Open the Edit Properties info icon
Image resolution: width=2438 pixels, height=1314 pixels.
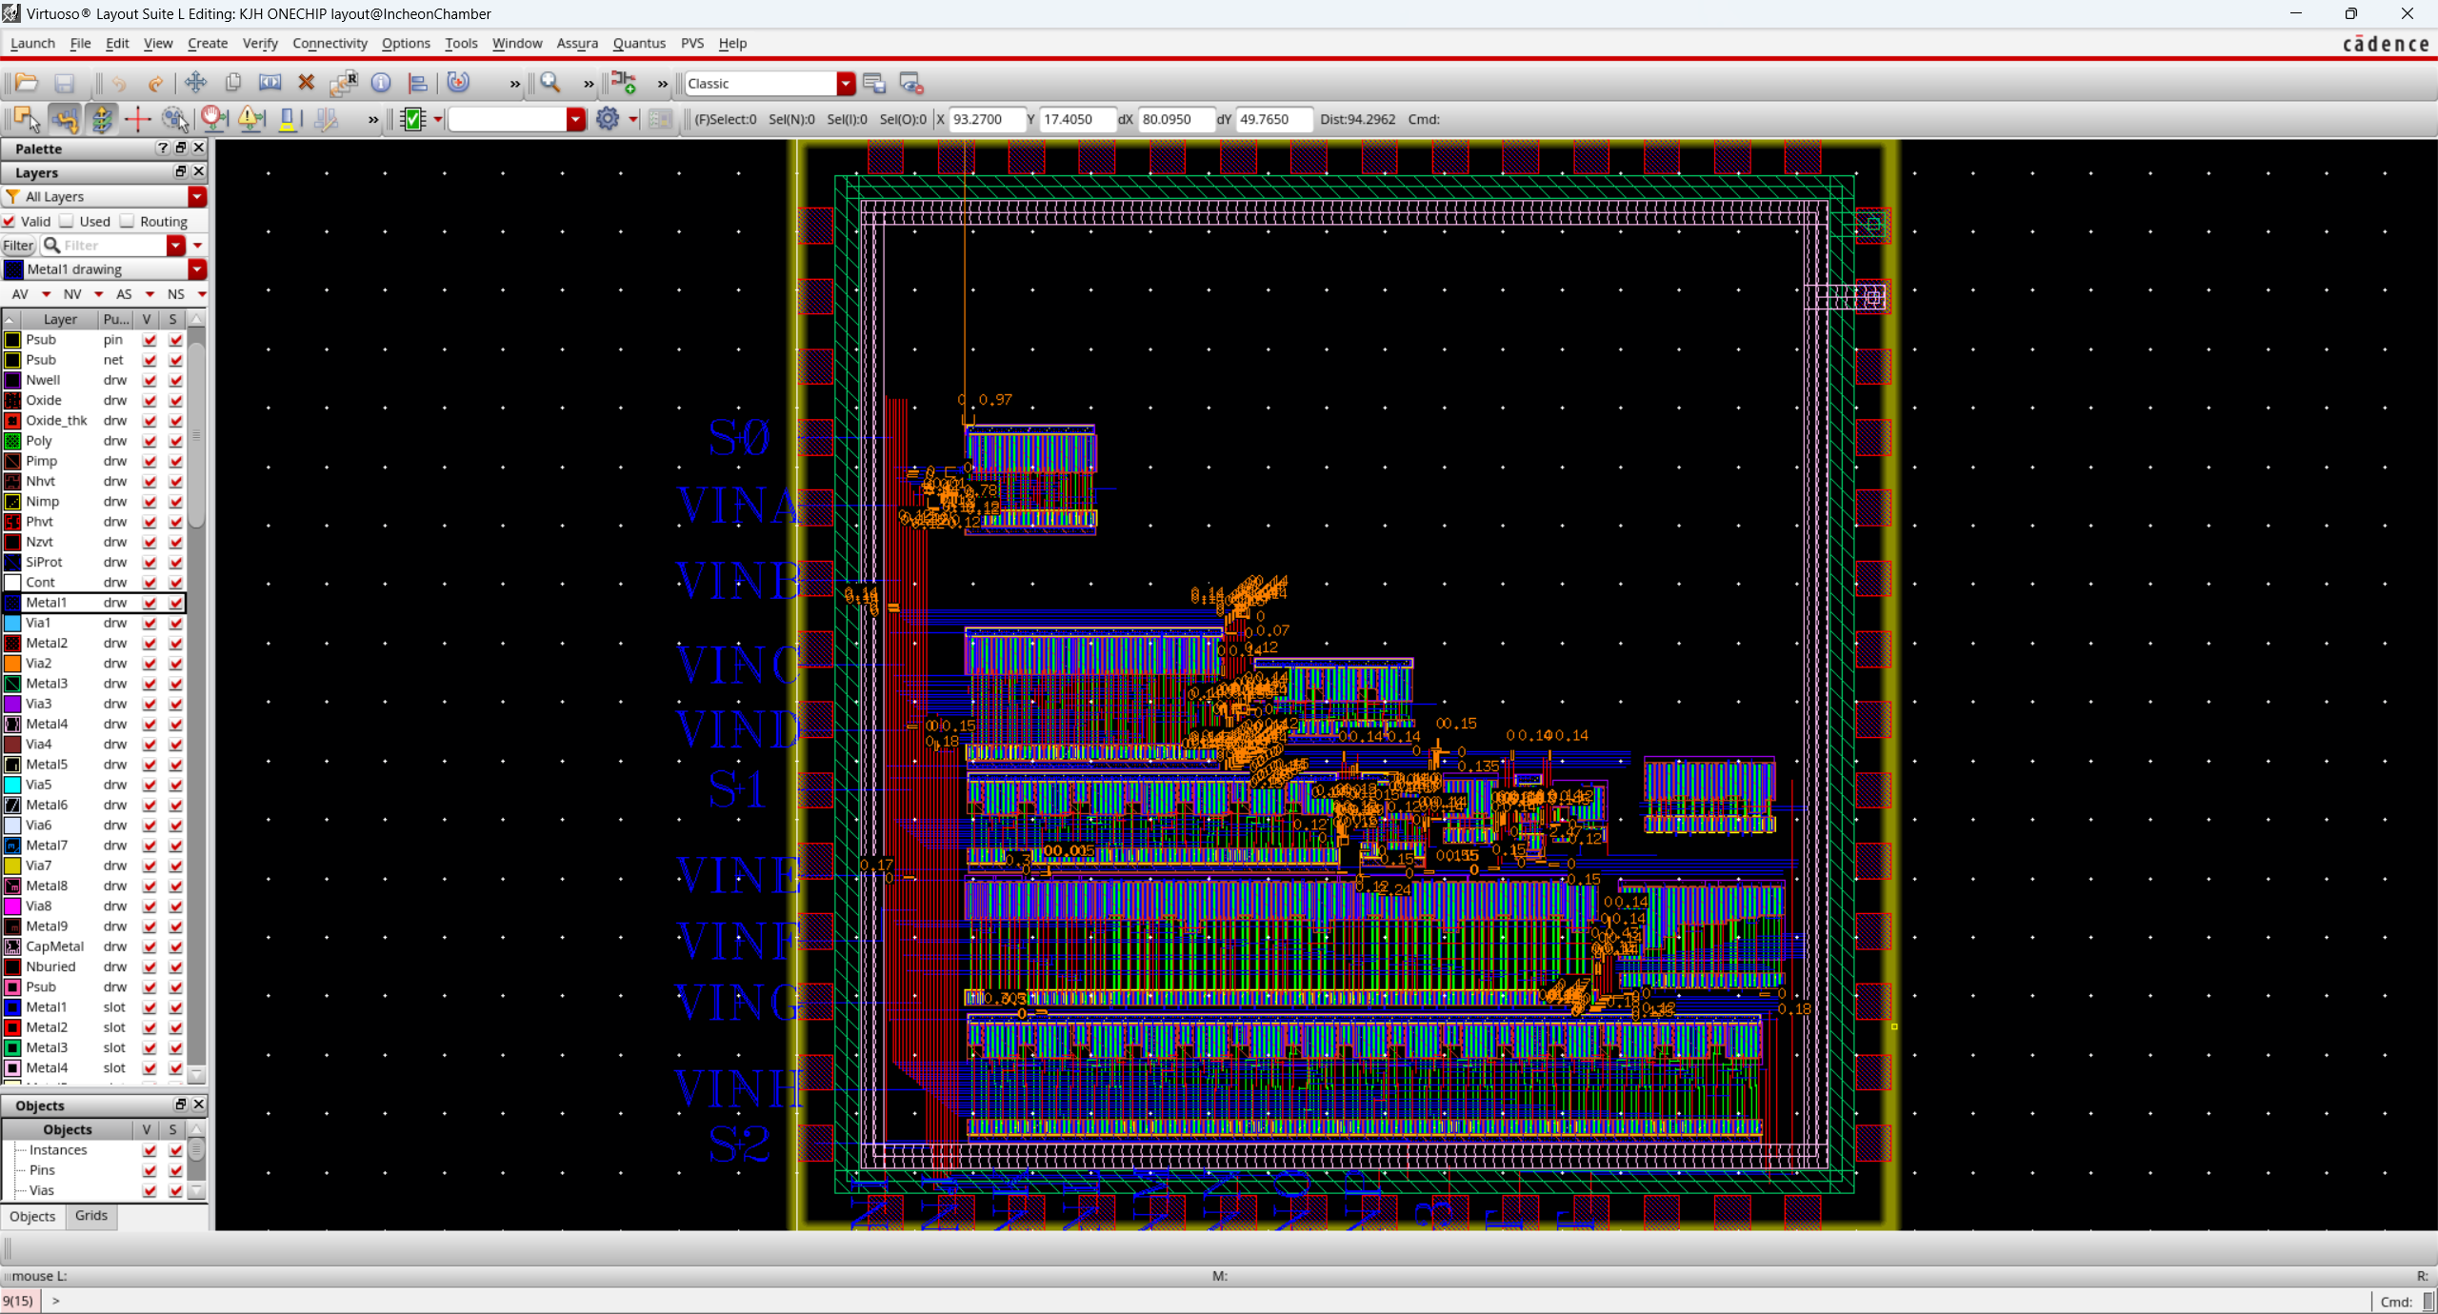[381, 83]
